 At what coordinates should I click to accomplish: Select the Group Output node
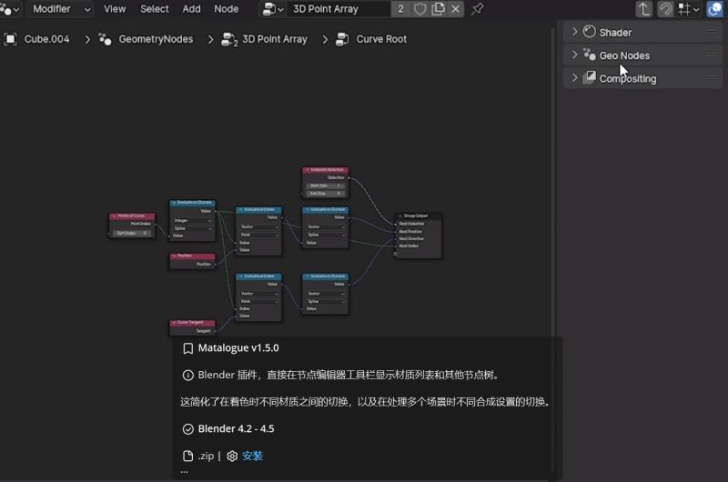click(x=417, y=216)
